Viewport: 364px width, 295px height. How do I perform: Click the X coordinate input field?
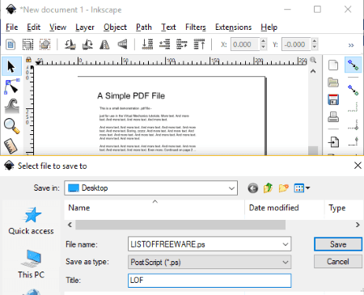tap(245, 44)
